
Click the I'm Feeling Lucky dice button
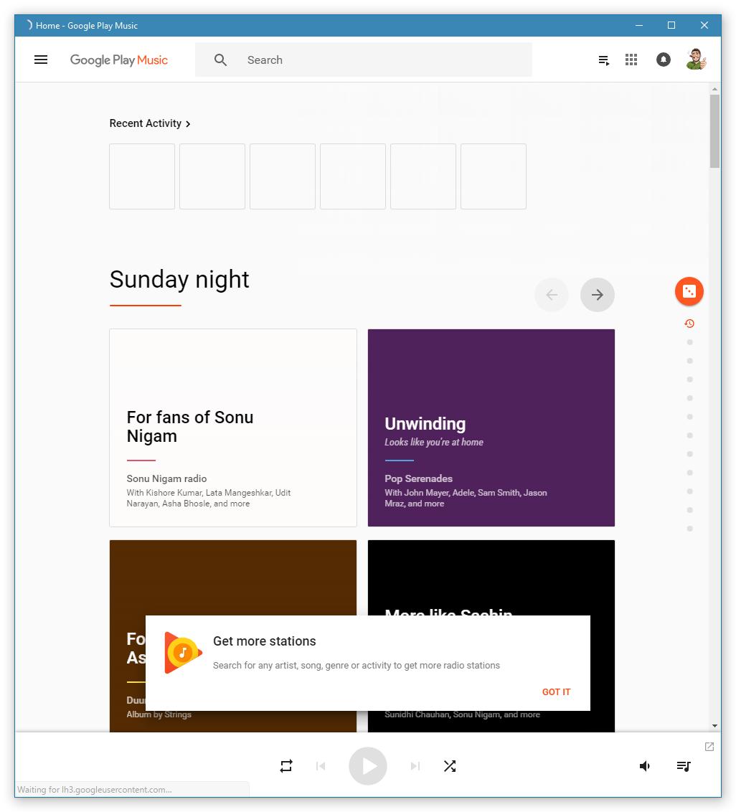pyautogui.click(x=689, y=291)
